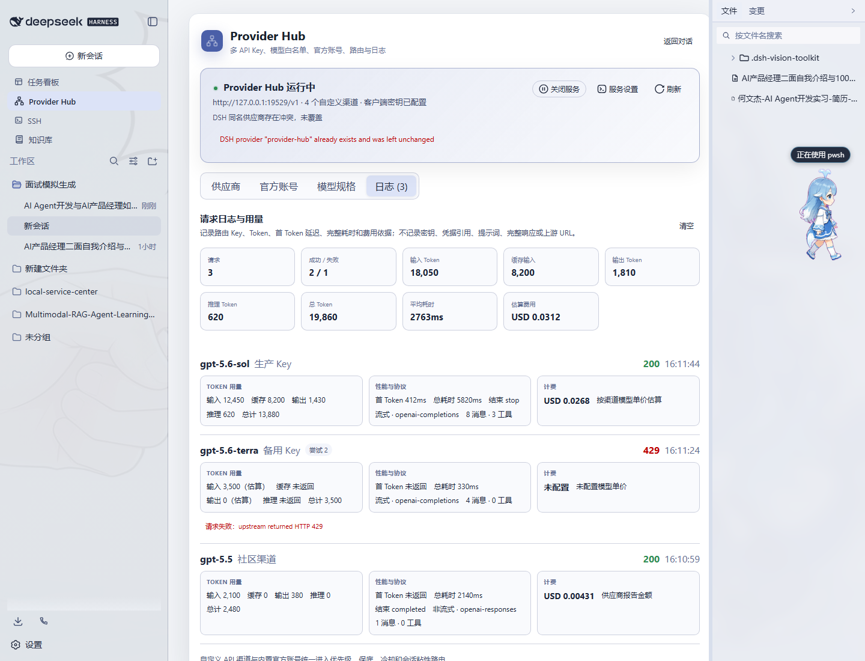The height and width of the screenshot is (661, 865).
Task: Open SSH in the sidebar
Action: 84,121
